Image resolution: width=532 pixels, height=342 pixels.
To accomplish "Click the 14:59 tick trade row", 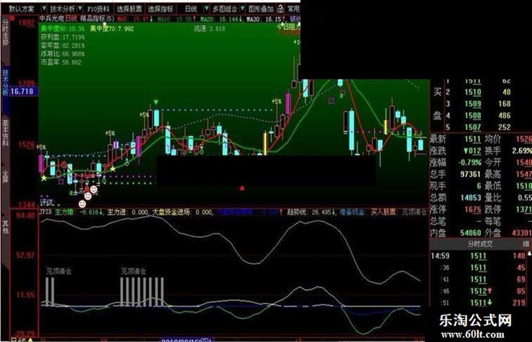I will pos(479,256).
